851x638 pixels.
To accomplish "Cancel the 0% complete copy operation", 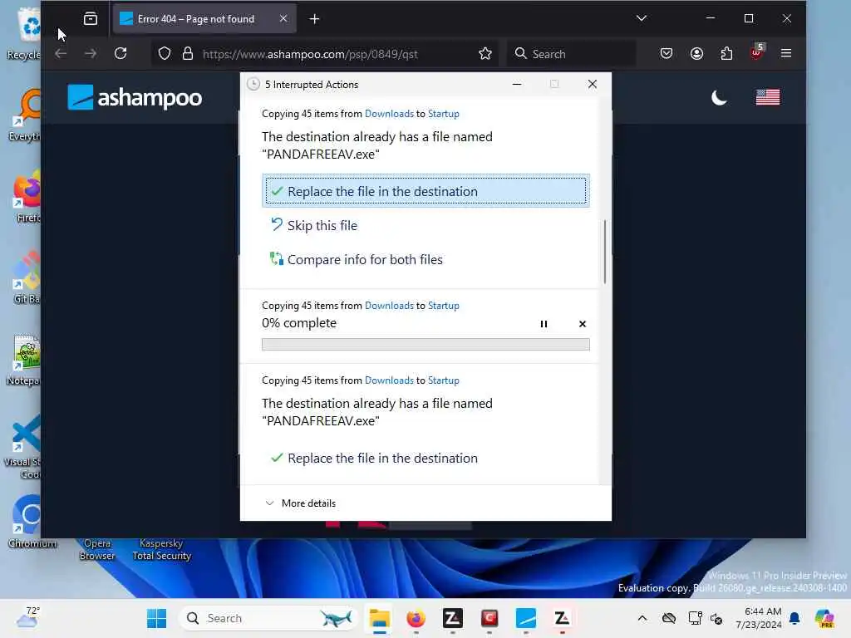I will (583, 324).
